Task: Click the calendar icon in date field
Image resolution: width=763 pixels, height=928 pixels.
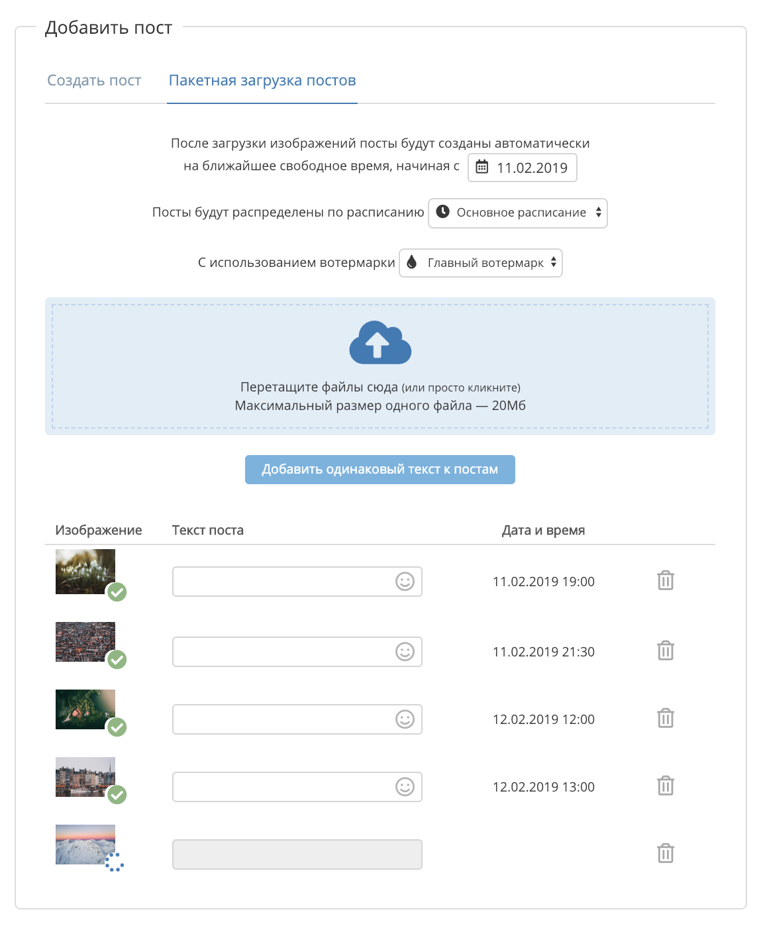Action: pos(482,167)
